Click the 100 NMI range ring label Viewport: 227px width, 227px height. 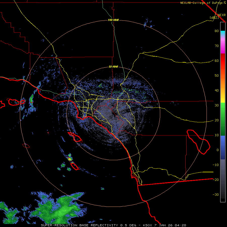[x=113, y=20]
